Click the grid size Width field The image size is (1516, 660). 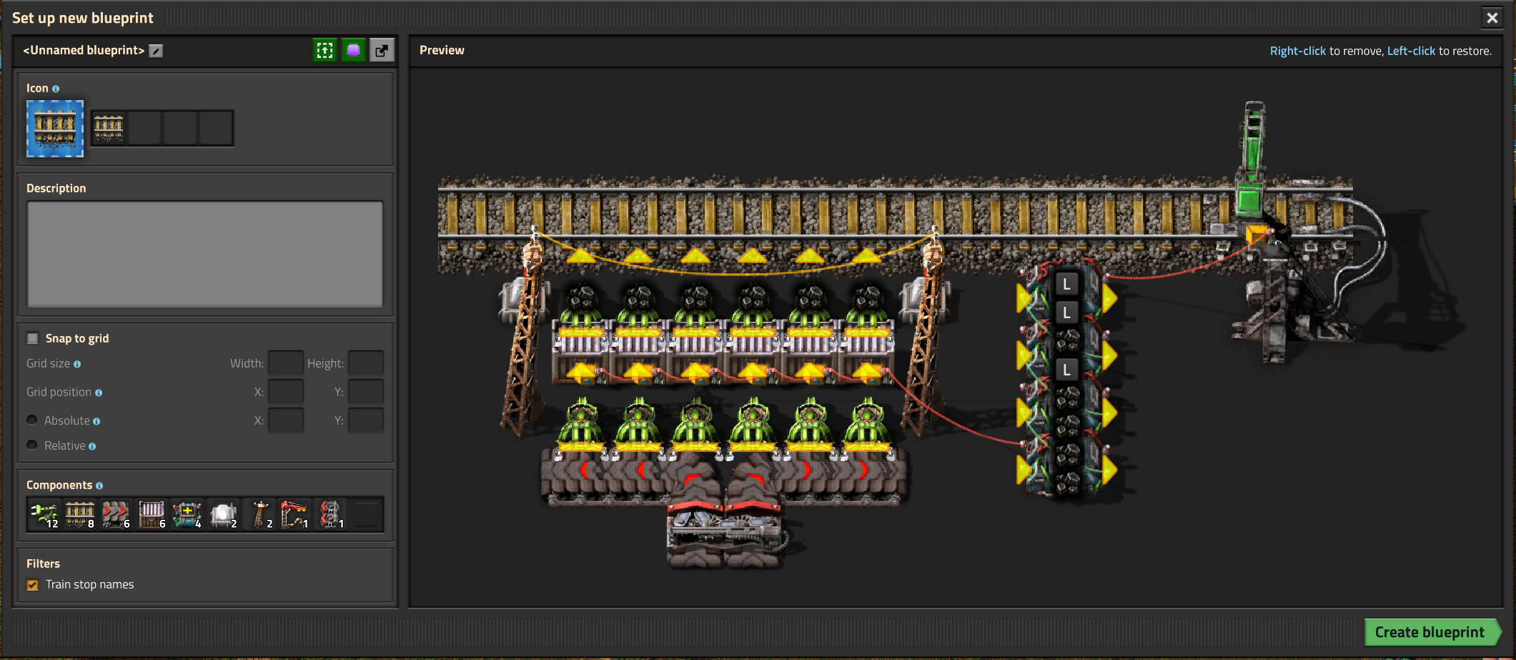(286, 363)
